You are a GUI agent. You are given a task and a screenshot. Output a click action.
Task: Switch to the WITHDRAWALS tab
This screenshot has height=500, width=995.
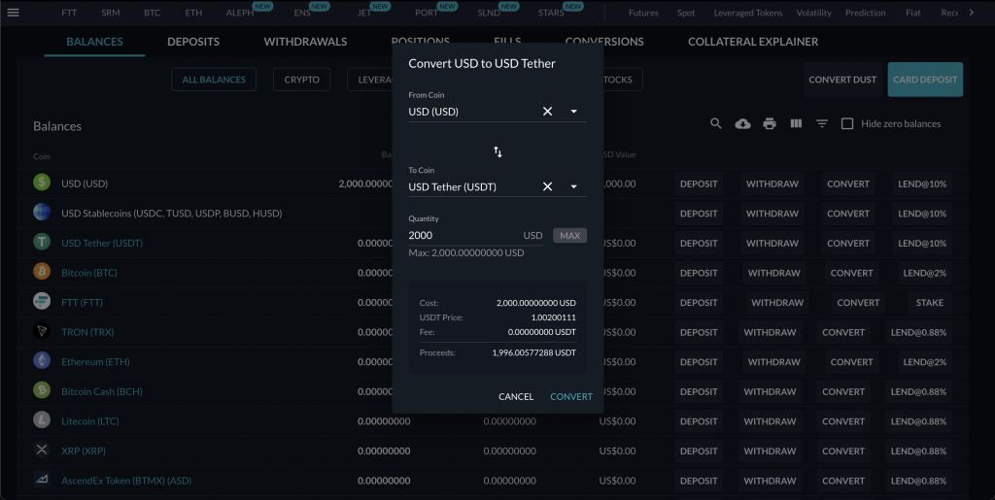[x=305, y=42]
